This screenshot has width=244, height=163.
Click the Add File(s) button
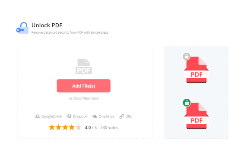tap(83, 86)
